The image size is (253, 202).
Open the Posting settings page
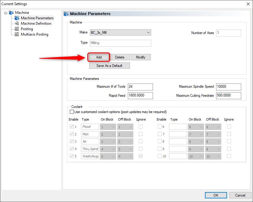coord(27,29)
